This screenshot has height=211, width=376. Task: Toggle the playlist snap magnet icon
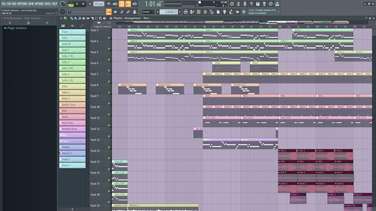(x=65, y=18)
